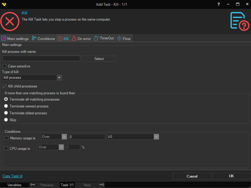Click the Copy Task Id link
251x188 pixels.
click(x=13, y=176)
